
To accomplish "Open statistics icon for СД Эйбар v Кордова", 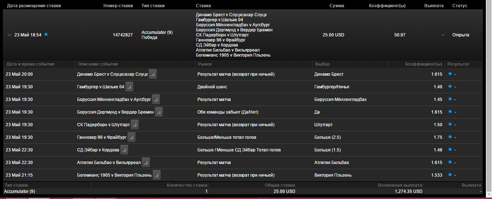I will 124,150.
